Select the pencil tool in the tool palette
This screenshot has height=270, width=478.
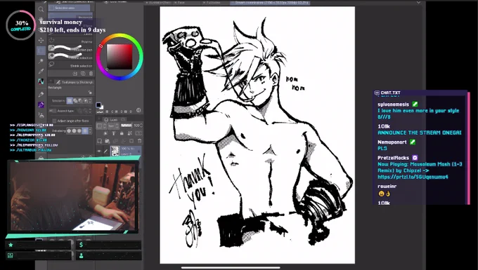[x=41, y=95]
